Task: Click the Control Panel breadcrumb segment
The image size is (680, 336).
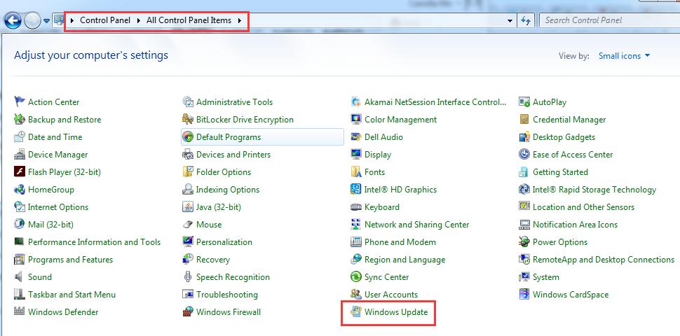Action: 105,20
